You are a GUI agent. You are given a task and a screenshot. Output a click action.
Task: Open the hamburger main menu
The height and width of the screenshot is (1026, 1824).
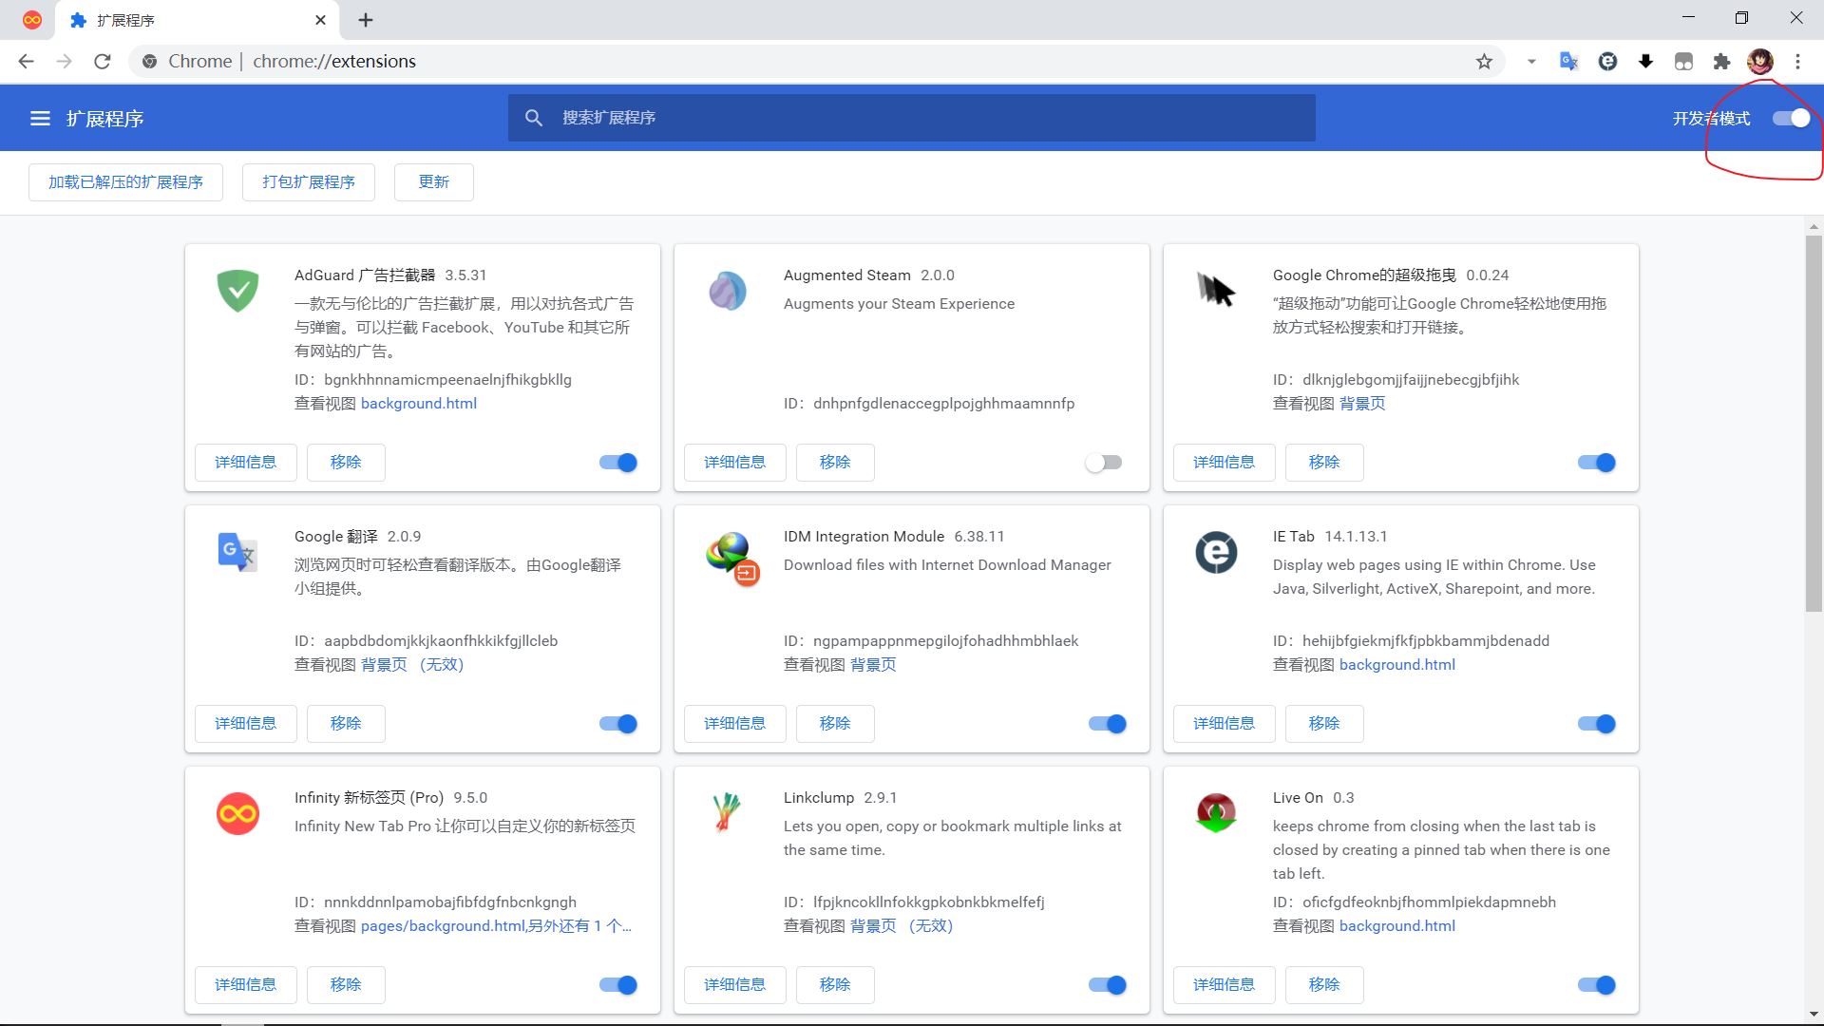(40, 119)
